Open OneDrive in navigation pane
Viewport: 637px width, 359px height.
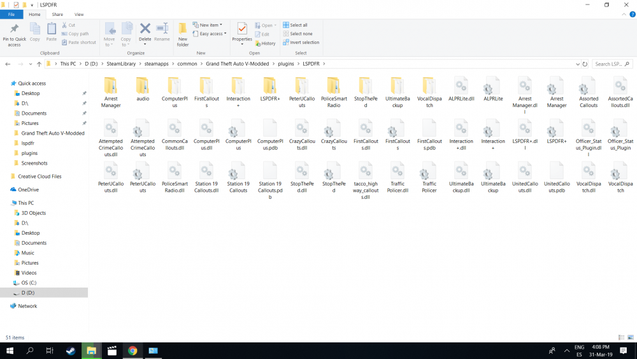[29, 189]
